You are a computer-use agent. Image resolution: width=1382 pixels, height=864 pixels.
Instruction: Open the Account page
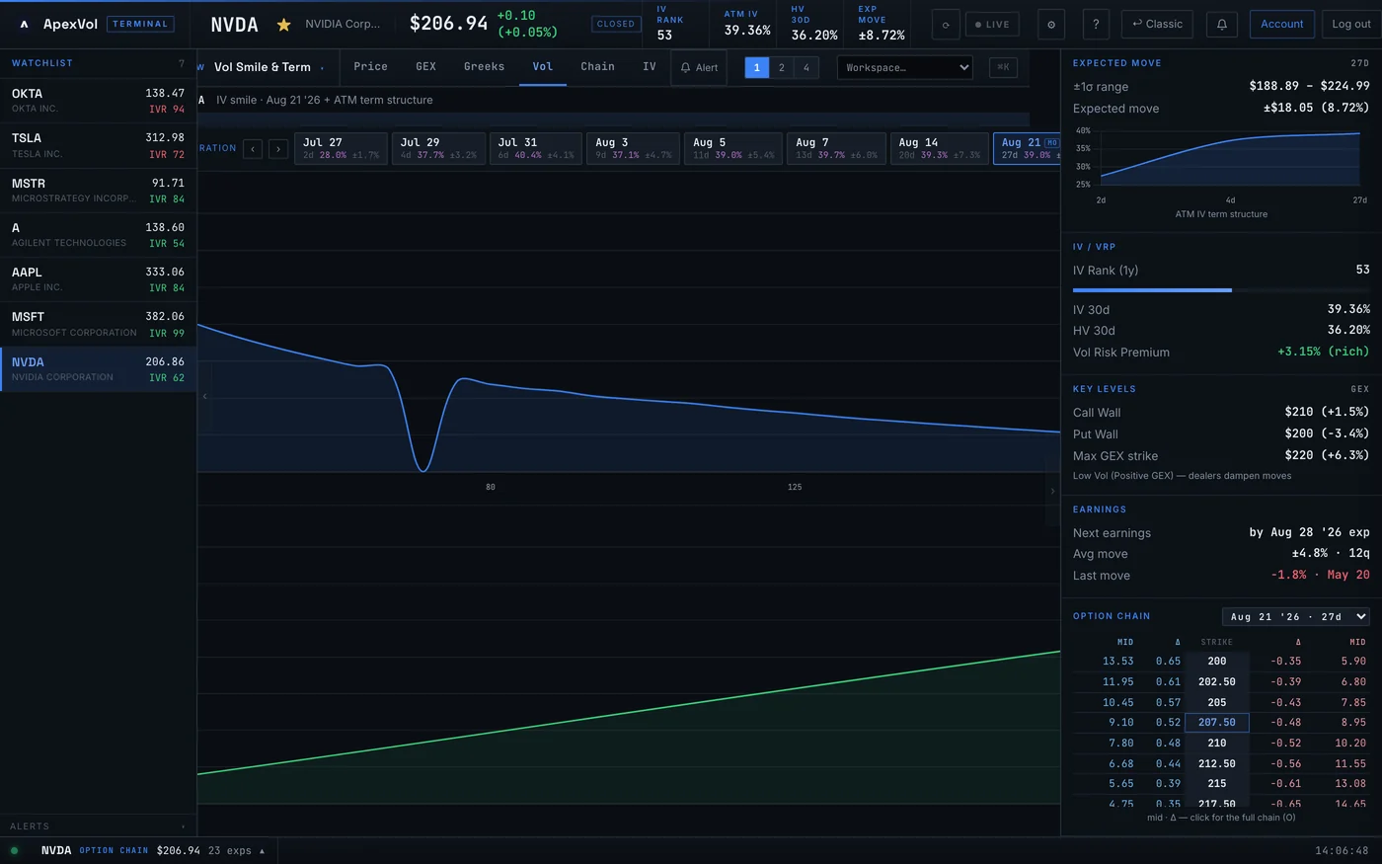1281,25
